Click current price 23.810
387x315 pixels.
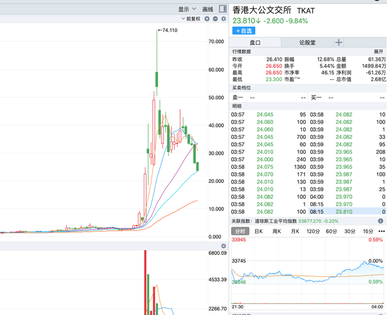[x=244, y=20]
